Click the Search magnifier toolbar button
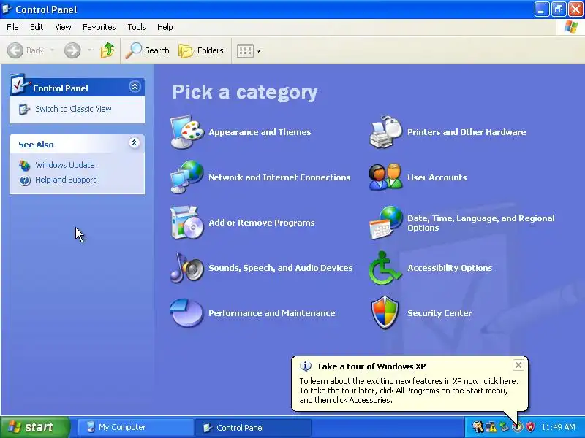Image resolution: width=585 pixels, height=438 pixels. point(148,50)
